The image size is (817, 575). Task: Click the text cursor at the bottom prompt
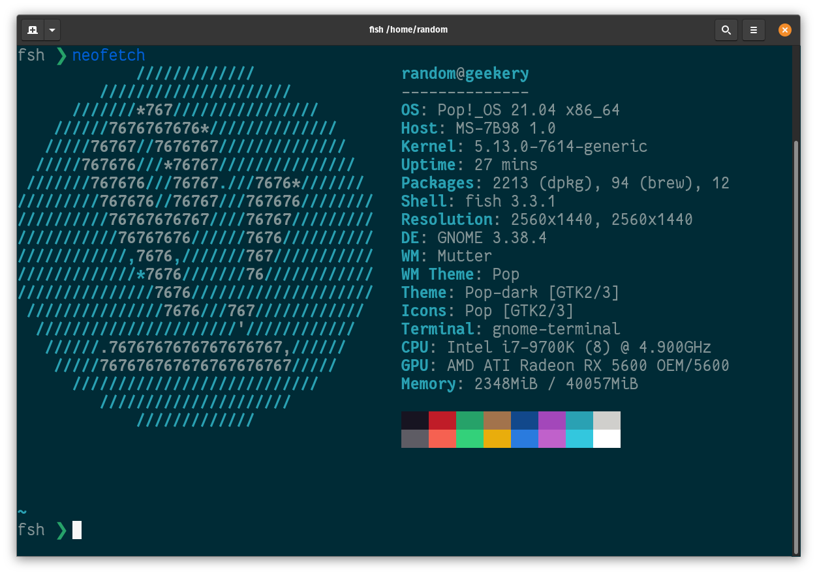pos(77,530)
